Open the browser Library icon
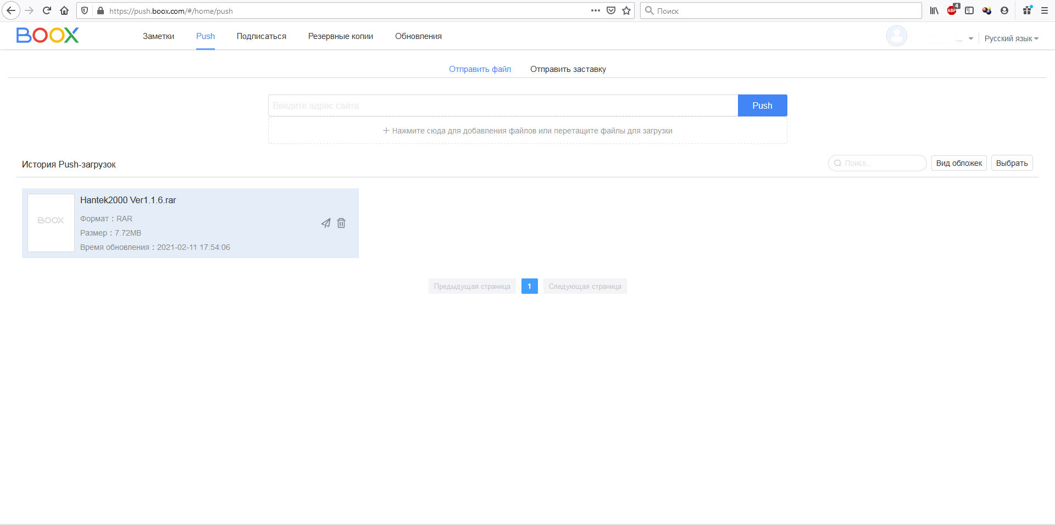This screenshot has width=1055, height=525. pos(934,10)
